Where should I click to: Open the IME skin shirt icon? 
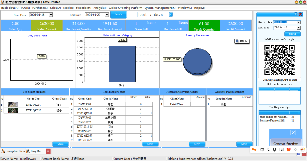pos(289,150)
